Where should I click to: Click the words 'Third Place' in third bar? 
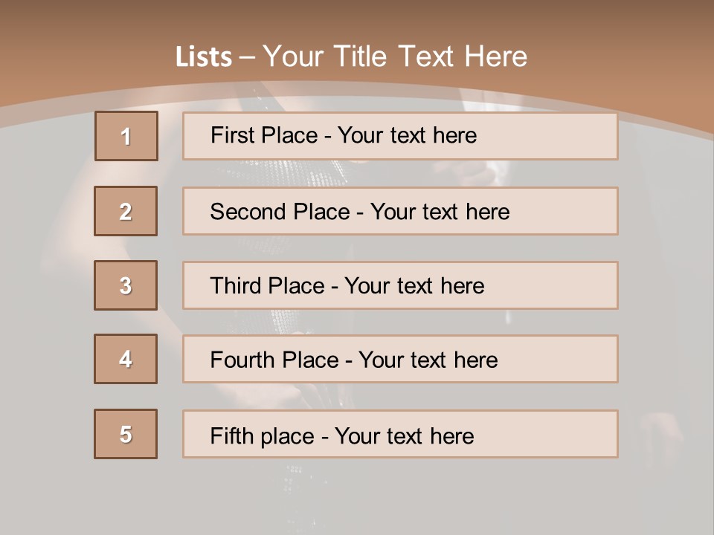(x=267, y=285)
